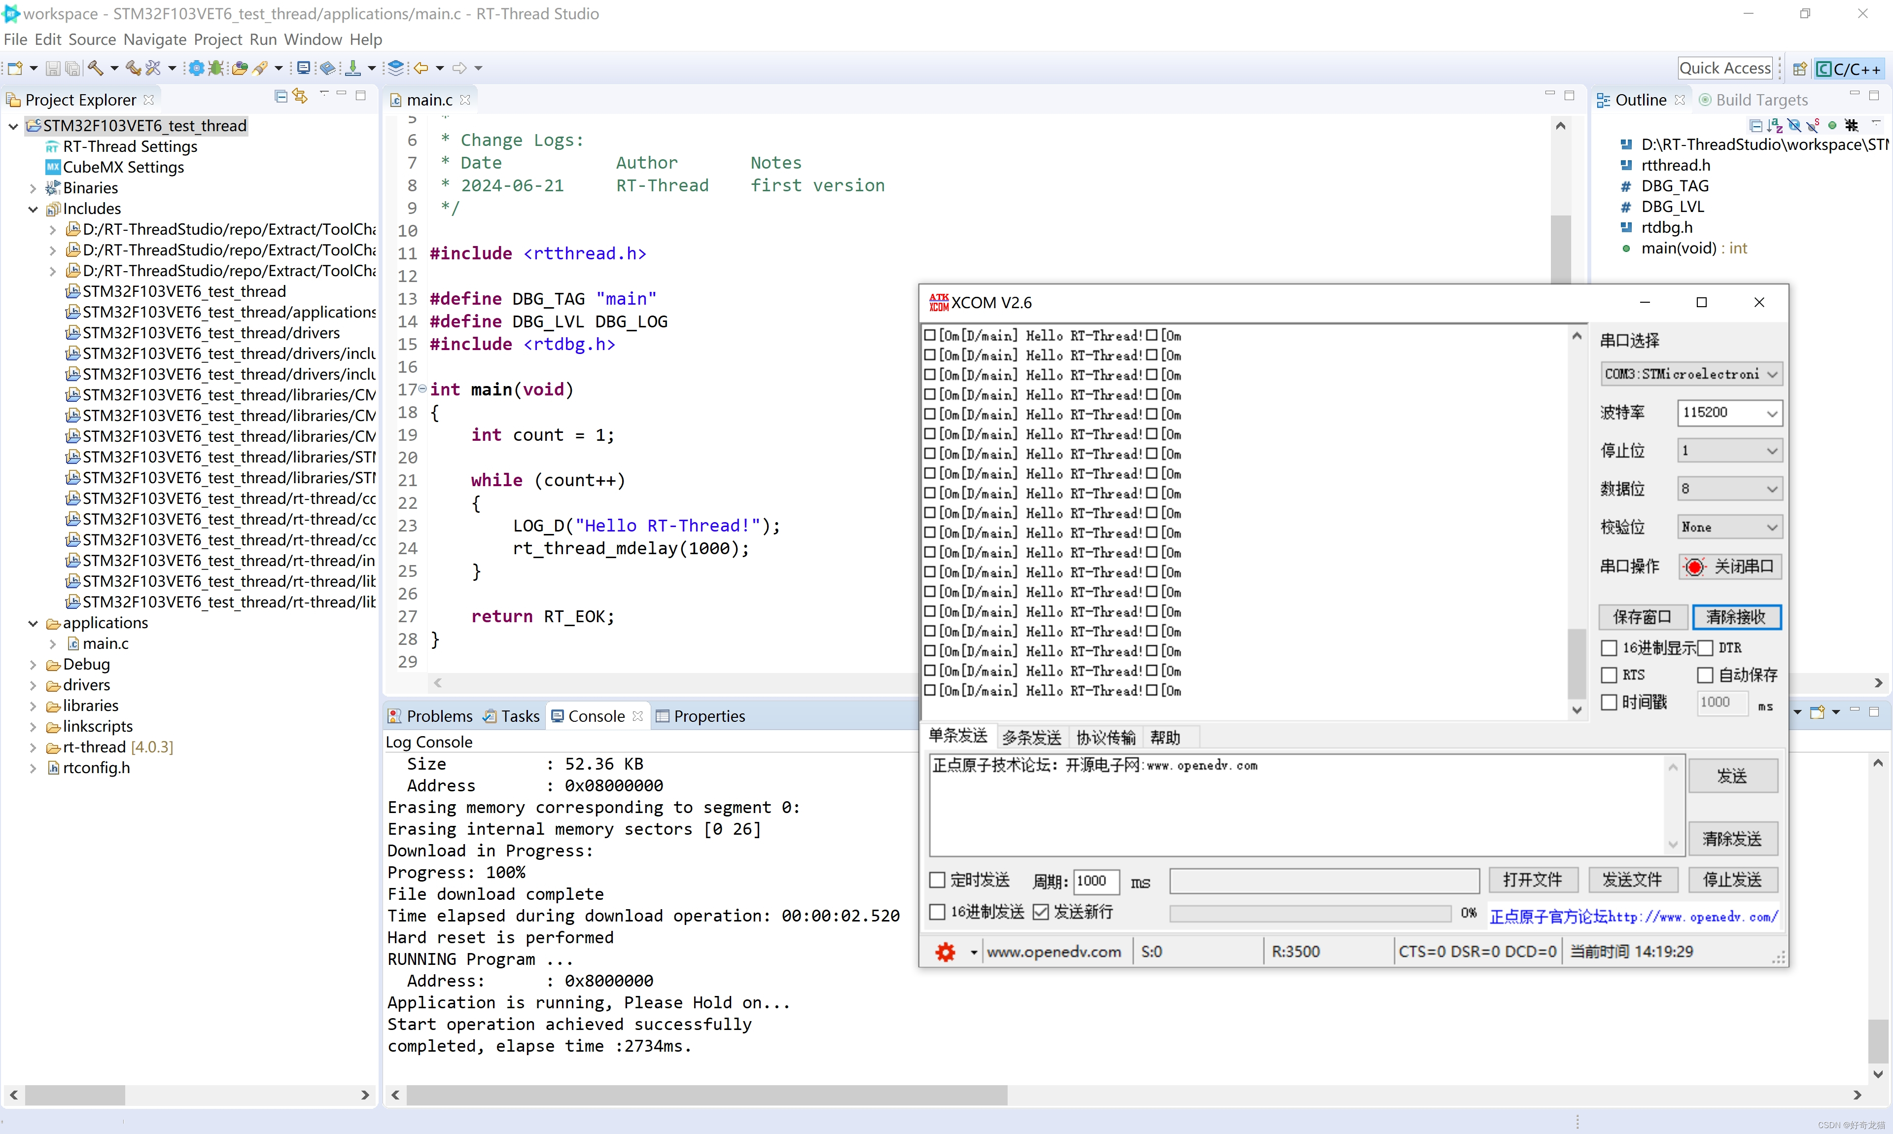The height and width of the screenshot is (1134, 1893).
Task: Enable 16进制显示 checkbox in XCOM
Action: (x=1609, y=648)
